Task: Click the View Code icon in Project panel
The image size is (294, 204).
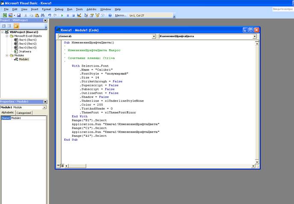Action: (4, 26)
